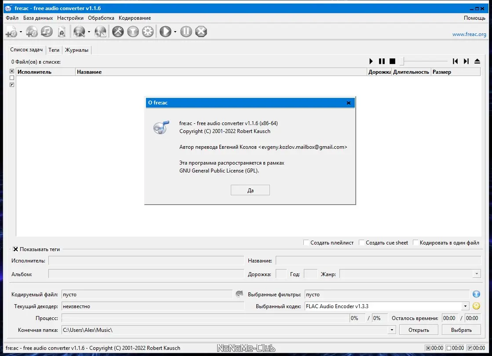Click the Исполнитель tag input field
The height and width of the screenshot is (356, 492).
[x=146, y=260]
